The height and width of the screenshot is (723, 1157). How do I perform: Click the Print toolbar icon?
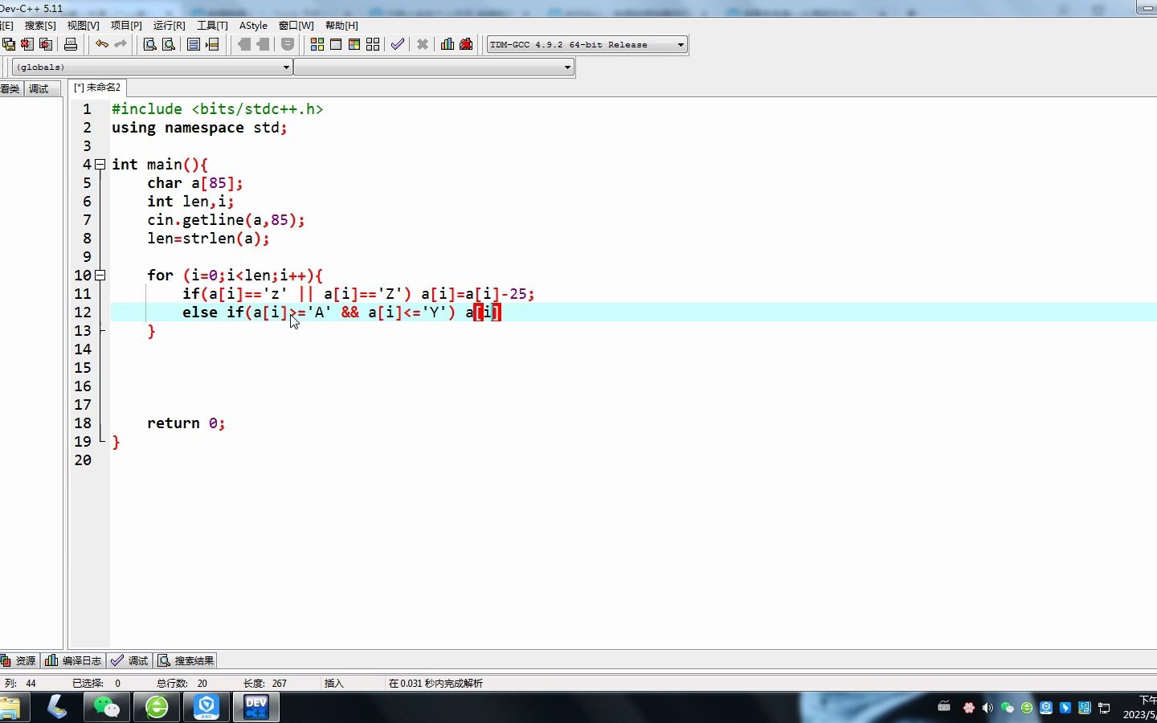(71, 44)
